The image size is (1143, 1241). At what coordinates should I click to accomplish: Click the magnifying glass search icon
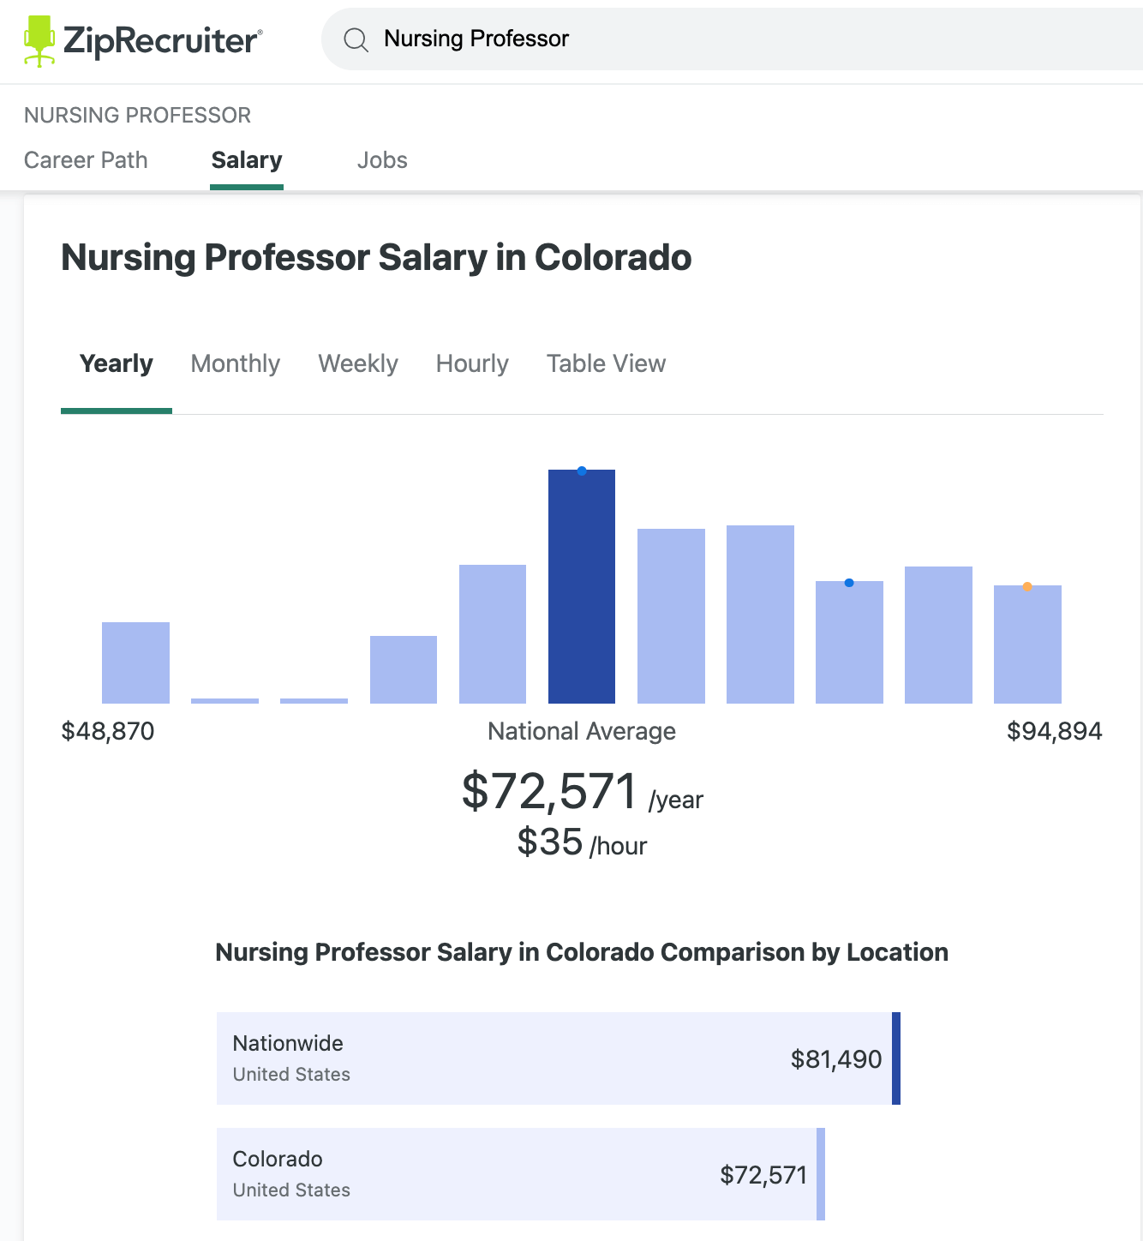(356, 39)
